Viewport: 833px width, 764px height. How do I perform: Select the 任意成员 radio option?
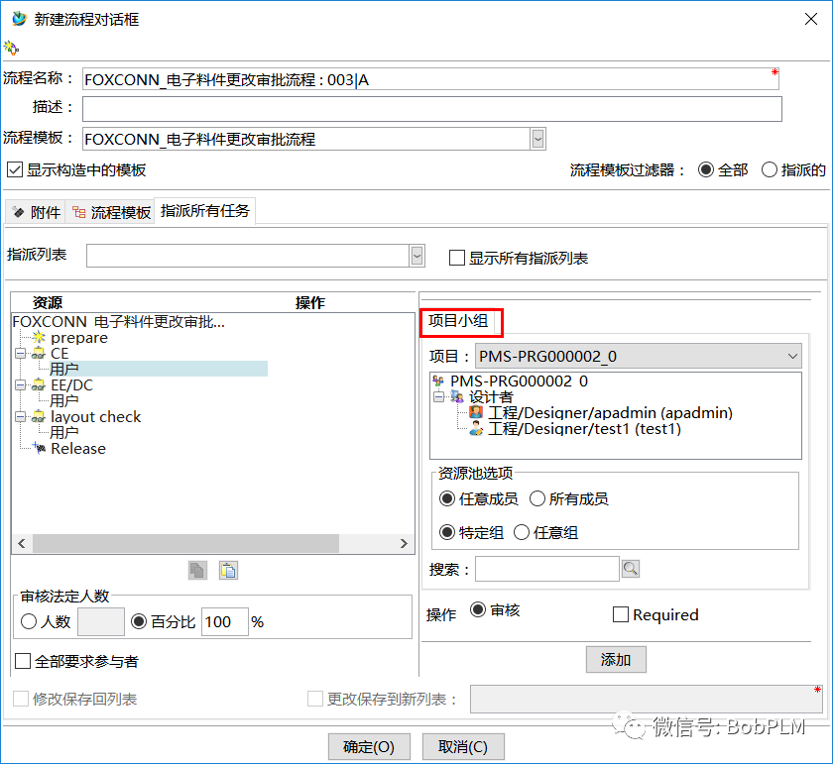447,498
